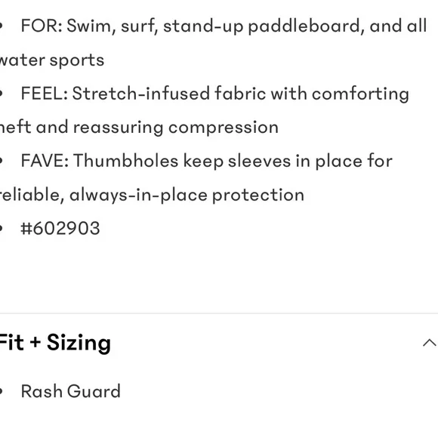Click the word FEEL: in second bullet
The height and width of the screenshot is (438, 438).
click(x=45, y=94)
